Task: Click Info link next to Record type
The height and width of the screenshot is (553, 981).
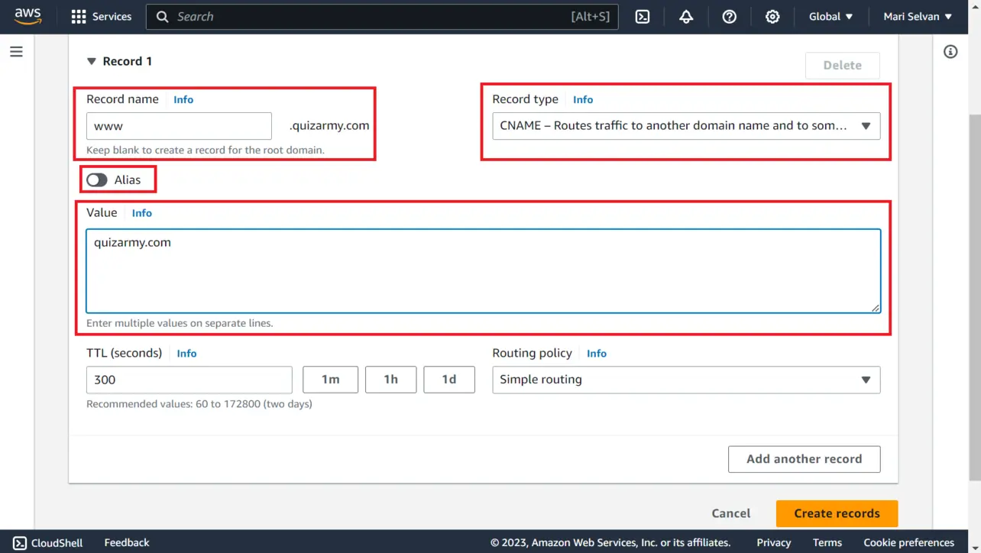Action: coord(583,99)
